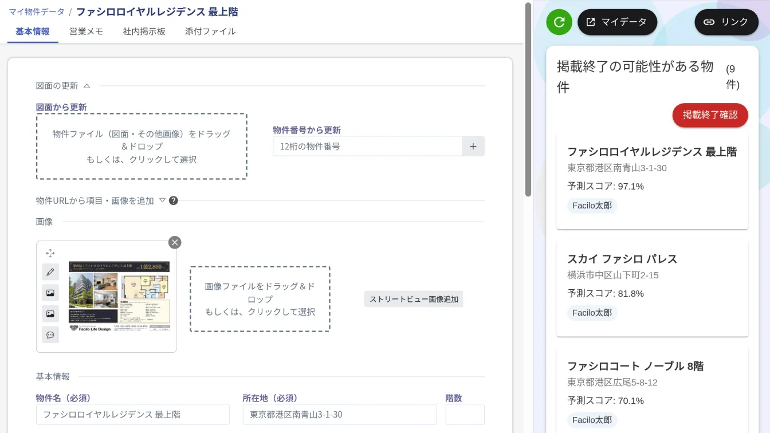Click Facilo太郎 tag on 南青山3-1-30 card

(592, 206)
